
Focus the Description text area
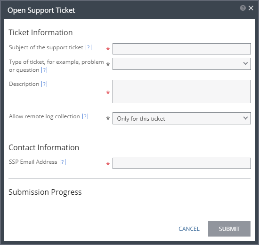[182, 92]
